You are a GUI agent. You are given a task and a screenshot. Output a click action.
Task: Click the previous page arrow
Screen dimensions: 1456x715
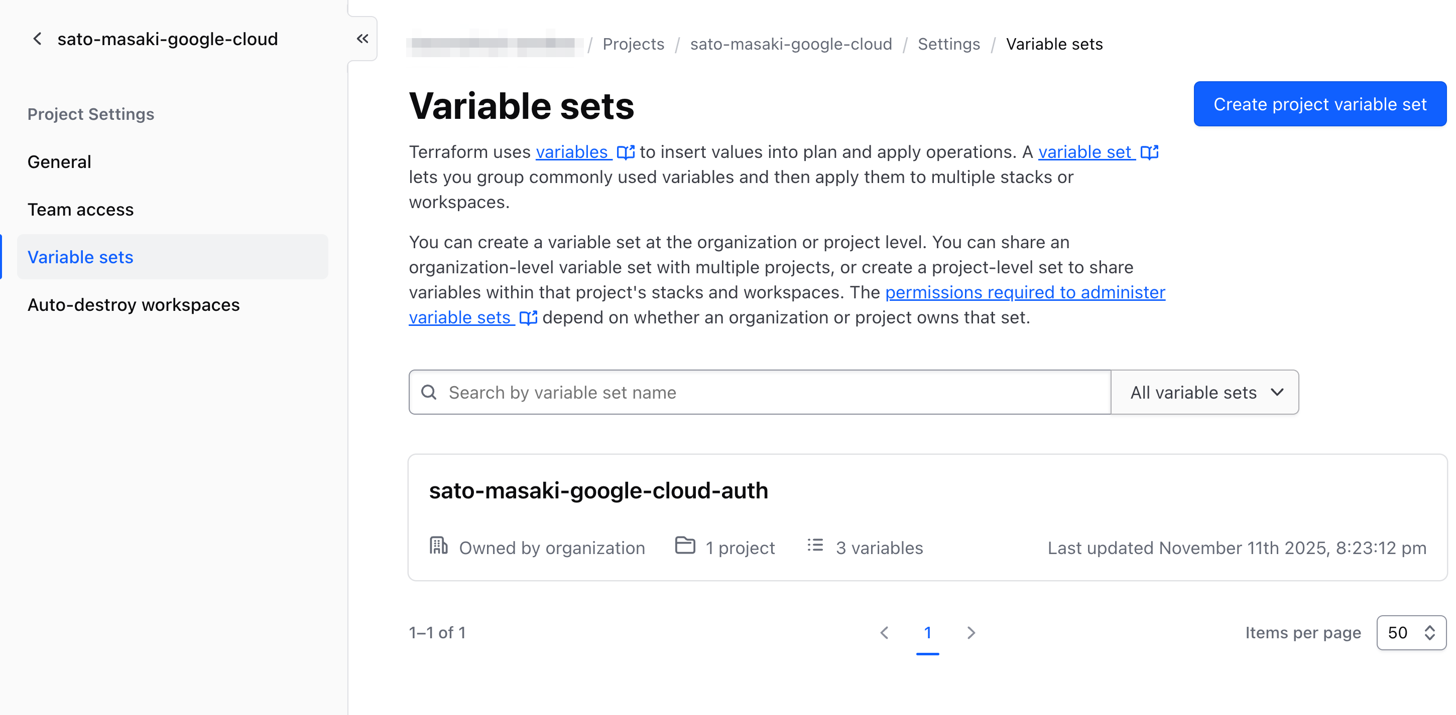pos(885,633)
